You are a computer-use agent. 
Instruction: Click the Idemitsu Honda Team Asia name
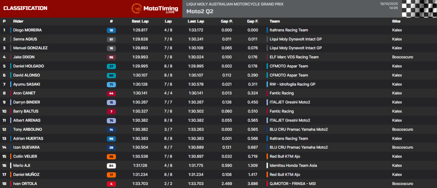pyautogui.click(x=293, y=165)
